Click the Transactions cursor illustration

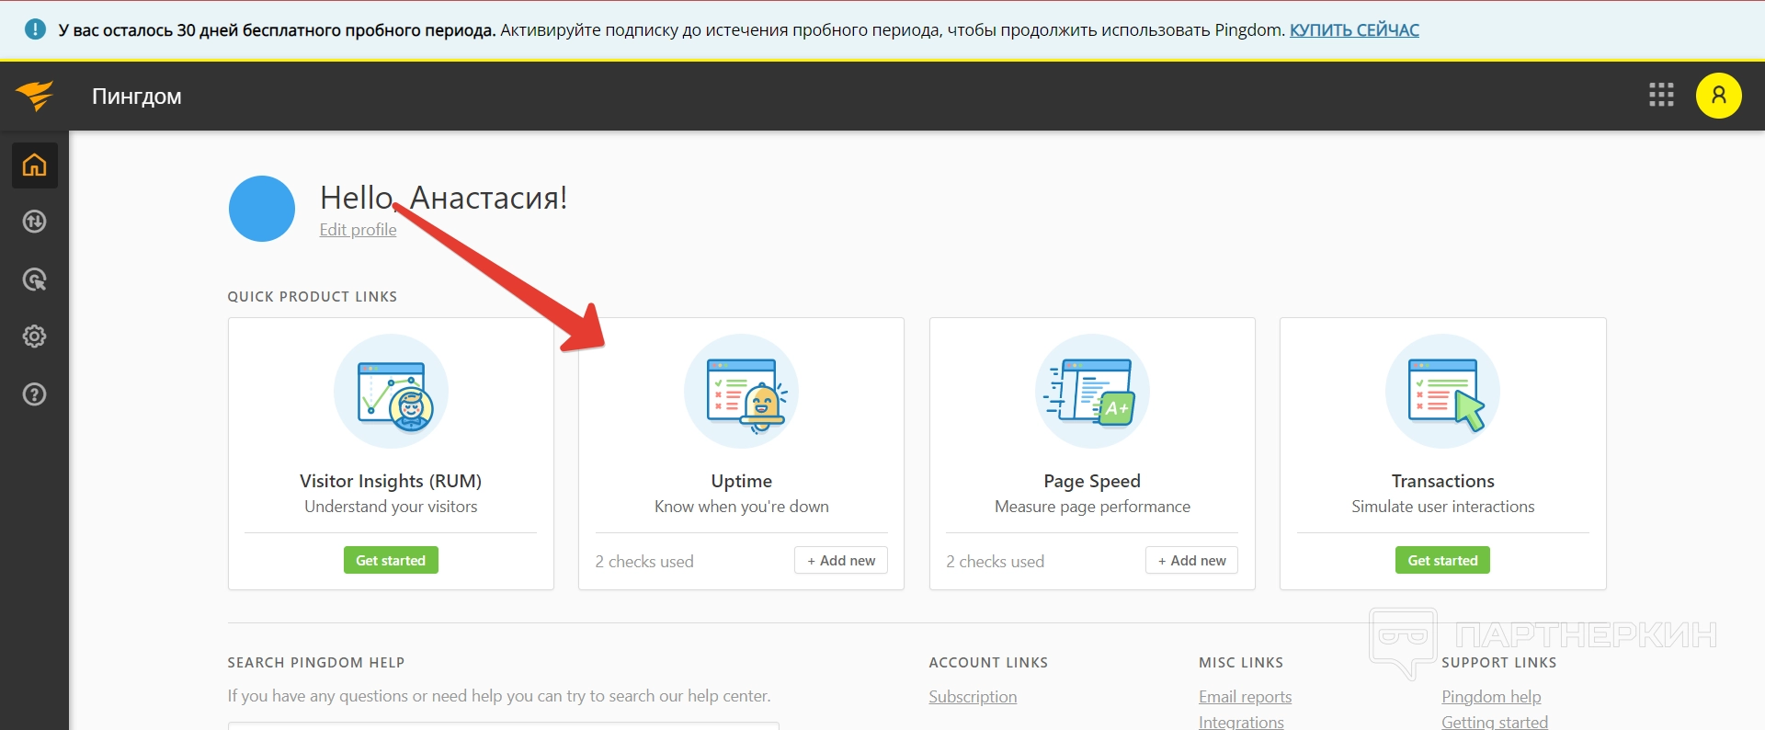pos(1442,392)
